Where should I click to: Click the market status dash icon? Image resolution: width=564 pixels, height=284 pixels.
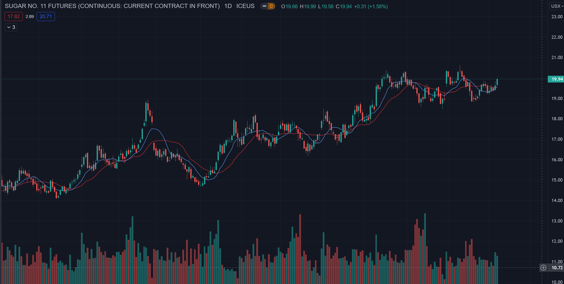(265, 6)
